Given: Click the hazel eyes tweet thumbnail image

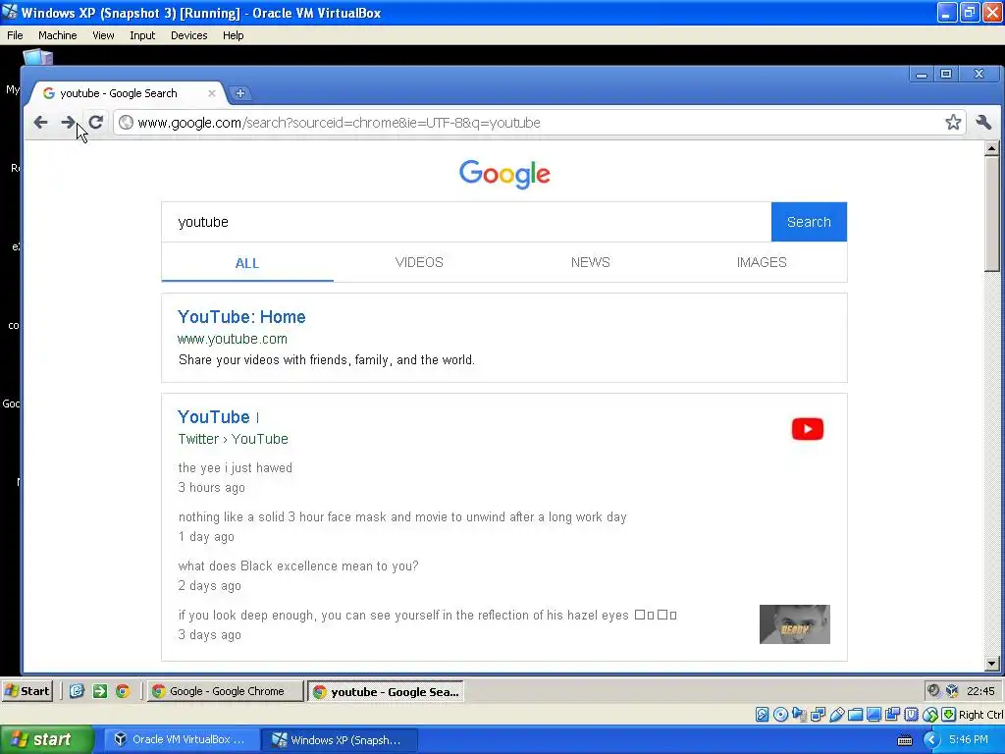Looking at the screenshot, I should [x=795, y=623].
